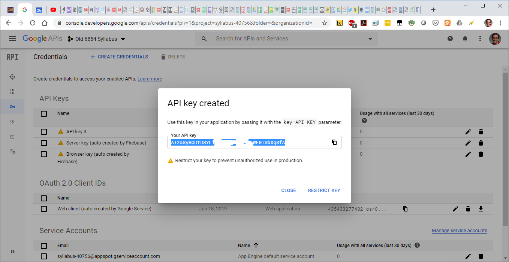Copy the Web client ID
Viewport: 509px width, 262px height.
(405, 209)
